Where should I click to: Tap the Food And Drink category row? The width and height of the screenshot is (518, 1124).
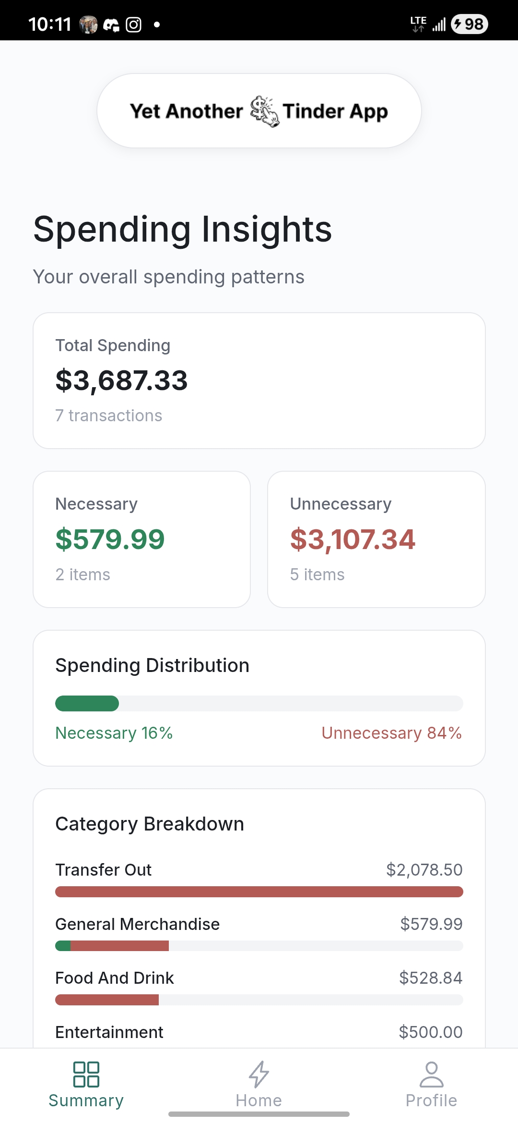tap(259, 978)
